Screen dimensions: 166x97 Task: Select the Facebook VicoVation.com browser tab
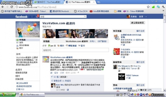pyautogui.click(x=80, y=2)
